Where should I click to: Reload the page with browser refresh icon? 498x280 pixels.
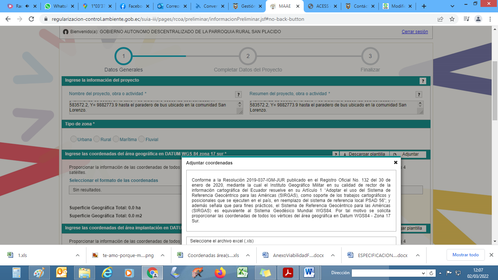pos(31,19)
